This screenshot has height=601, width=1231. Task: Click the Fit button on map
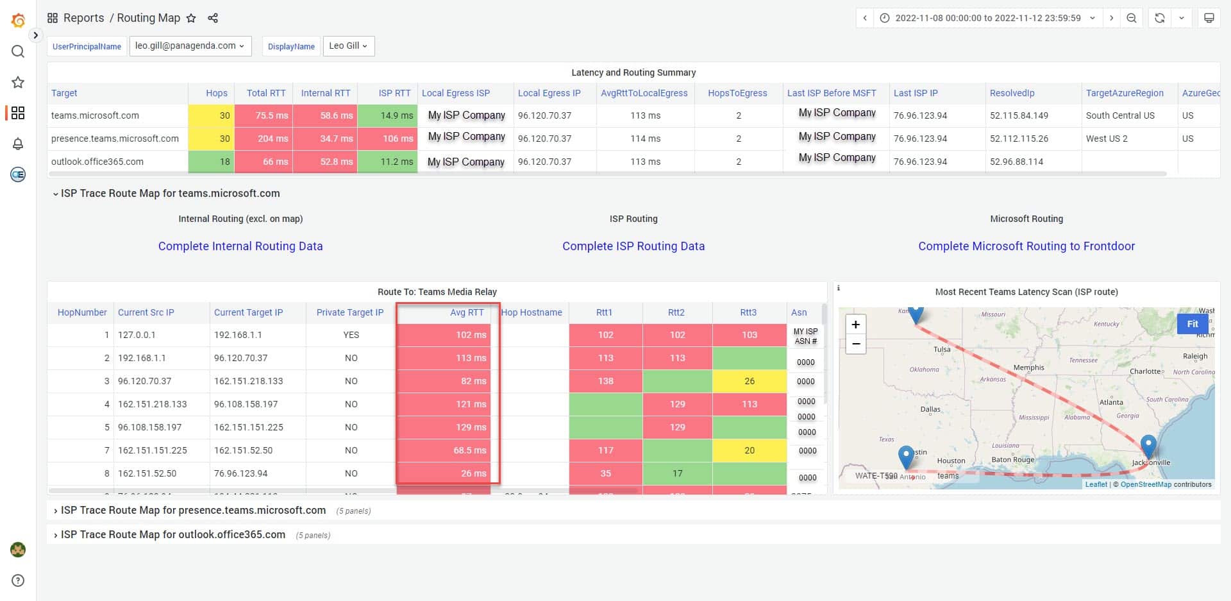(x=1192, y=324)
